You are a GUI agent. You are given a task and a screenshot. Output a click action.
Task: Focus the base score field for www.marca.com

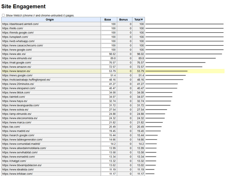pyautogui.click(x=109, y=122)
